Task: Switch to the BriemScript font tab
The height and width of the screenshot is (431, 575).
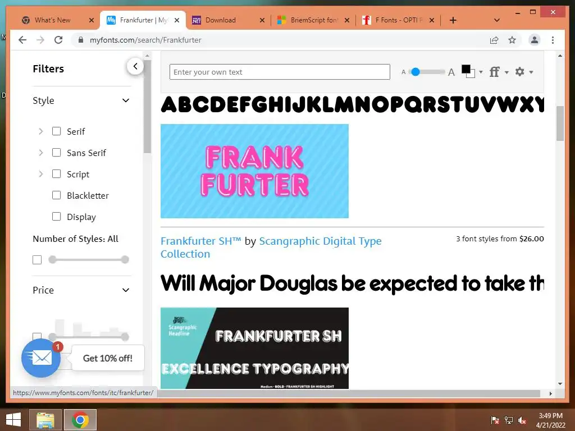Action: click(314, 20)
